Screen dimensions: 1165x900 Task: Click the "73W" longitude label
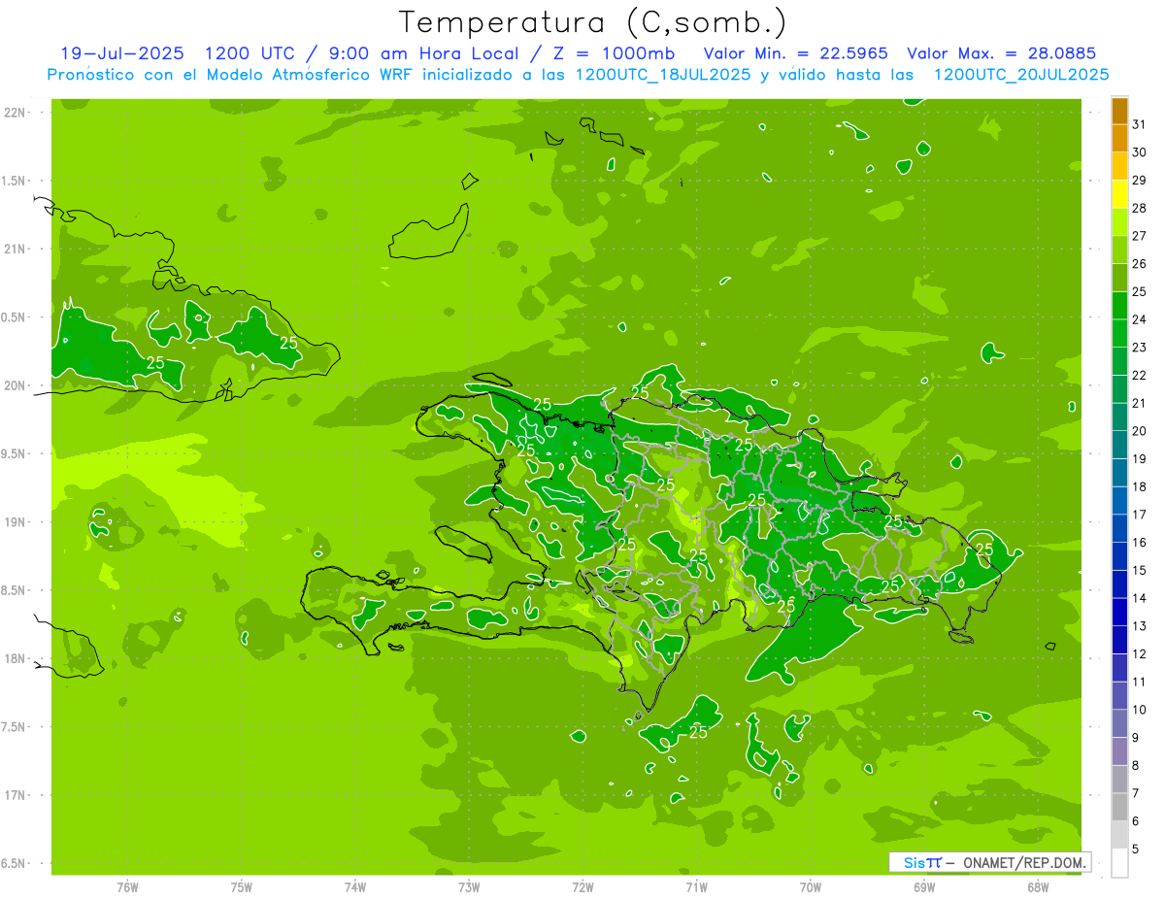click(469, 886)
